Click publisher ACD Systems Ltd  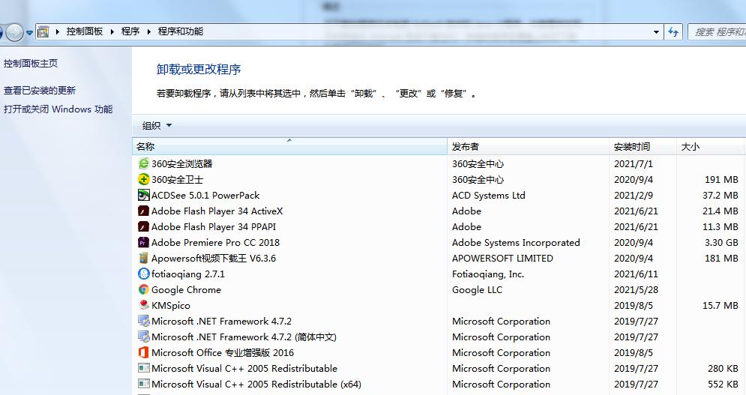pos(489,195)
